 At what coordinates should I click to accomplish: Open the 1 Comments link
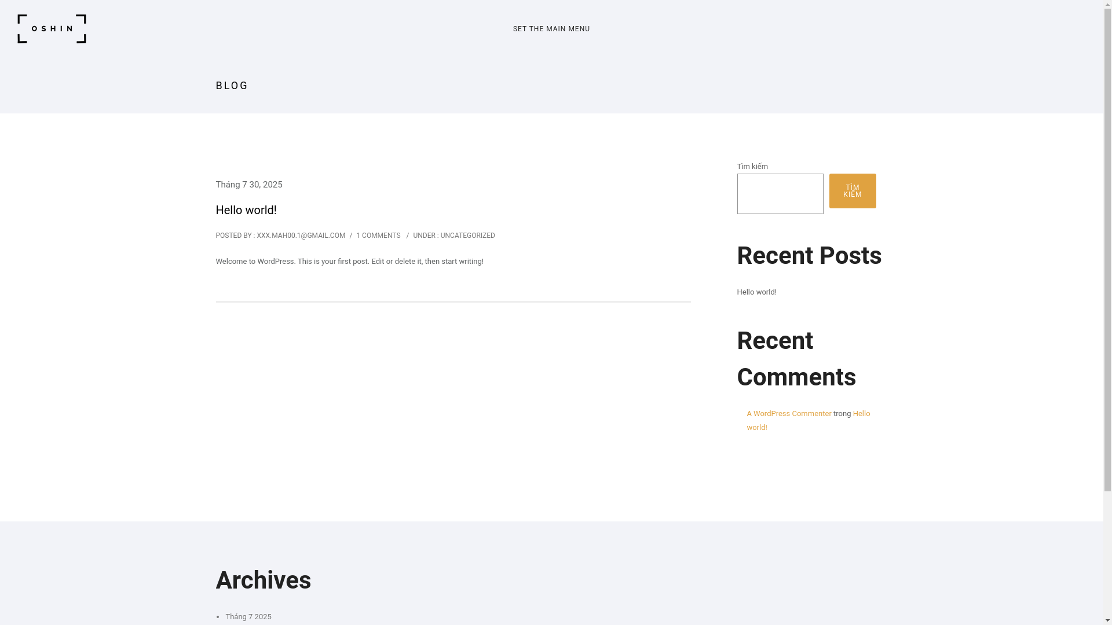pyautogui.click(x=378, y=236)
